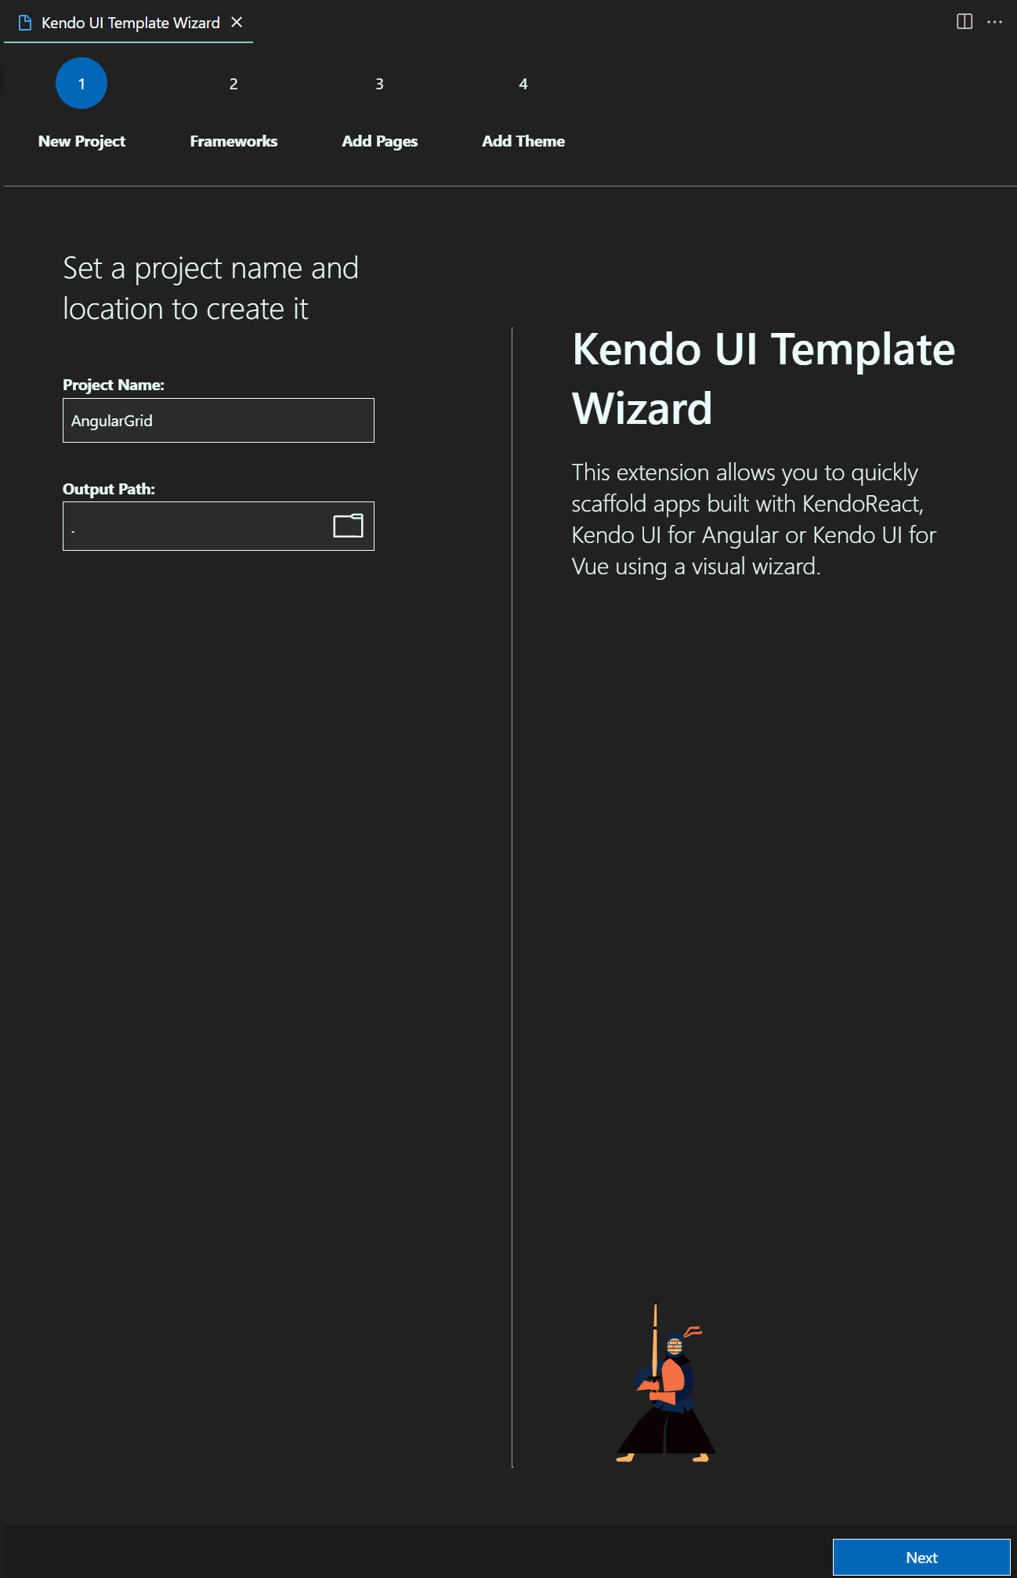Go to the Frameworks step label
Viewport: 1017px width, 1578px height.
(233, 141)
